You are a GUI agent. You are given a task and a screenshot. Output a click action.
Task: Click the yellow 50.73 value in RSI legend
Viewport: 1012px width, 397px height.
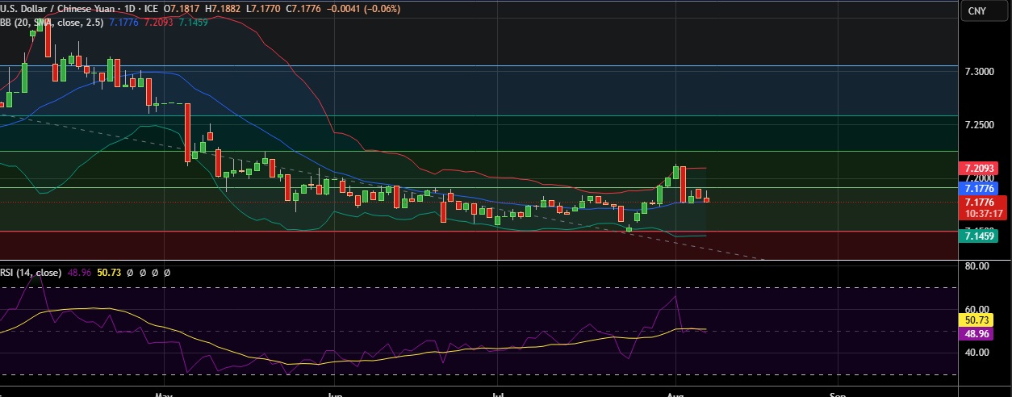[x=108, y=273]
